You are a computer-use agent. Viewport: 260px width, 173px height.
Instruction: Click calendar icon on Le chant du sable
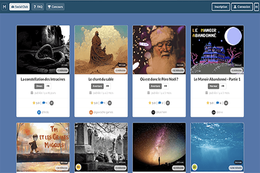[91, 93]
